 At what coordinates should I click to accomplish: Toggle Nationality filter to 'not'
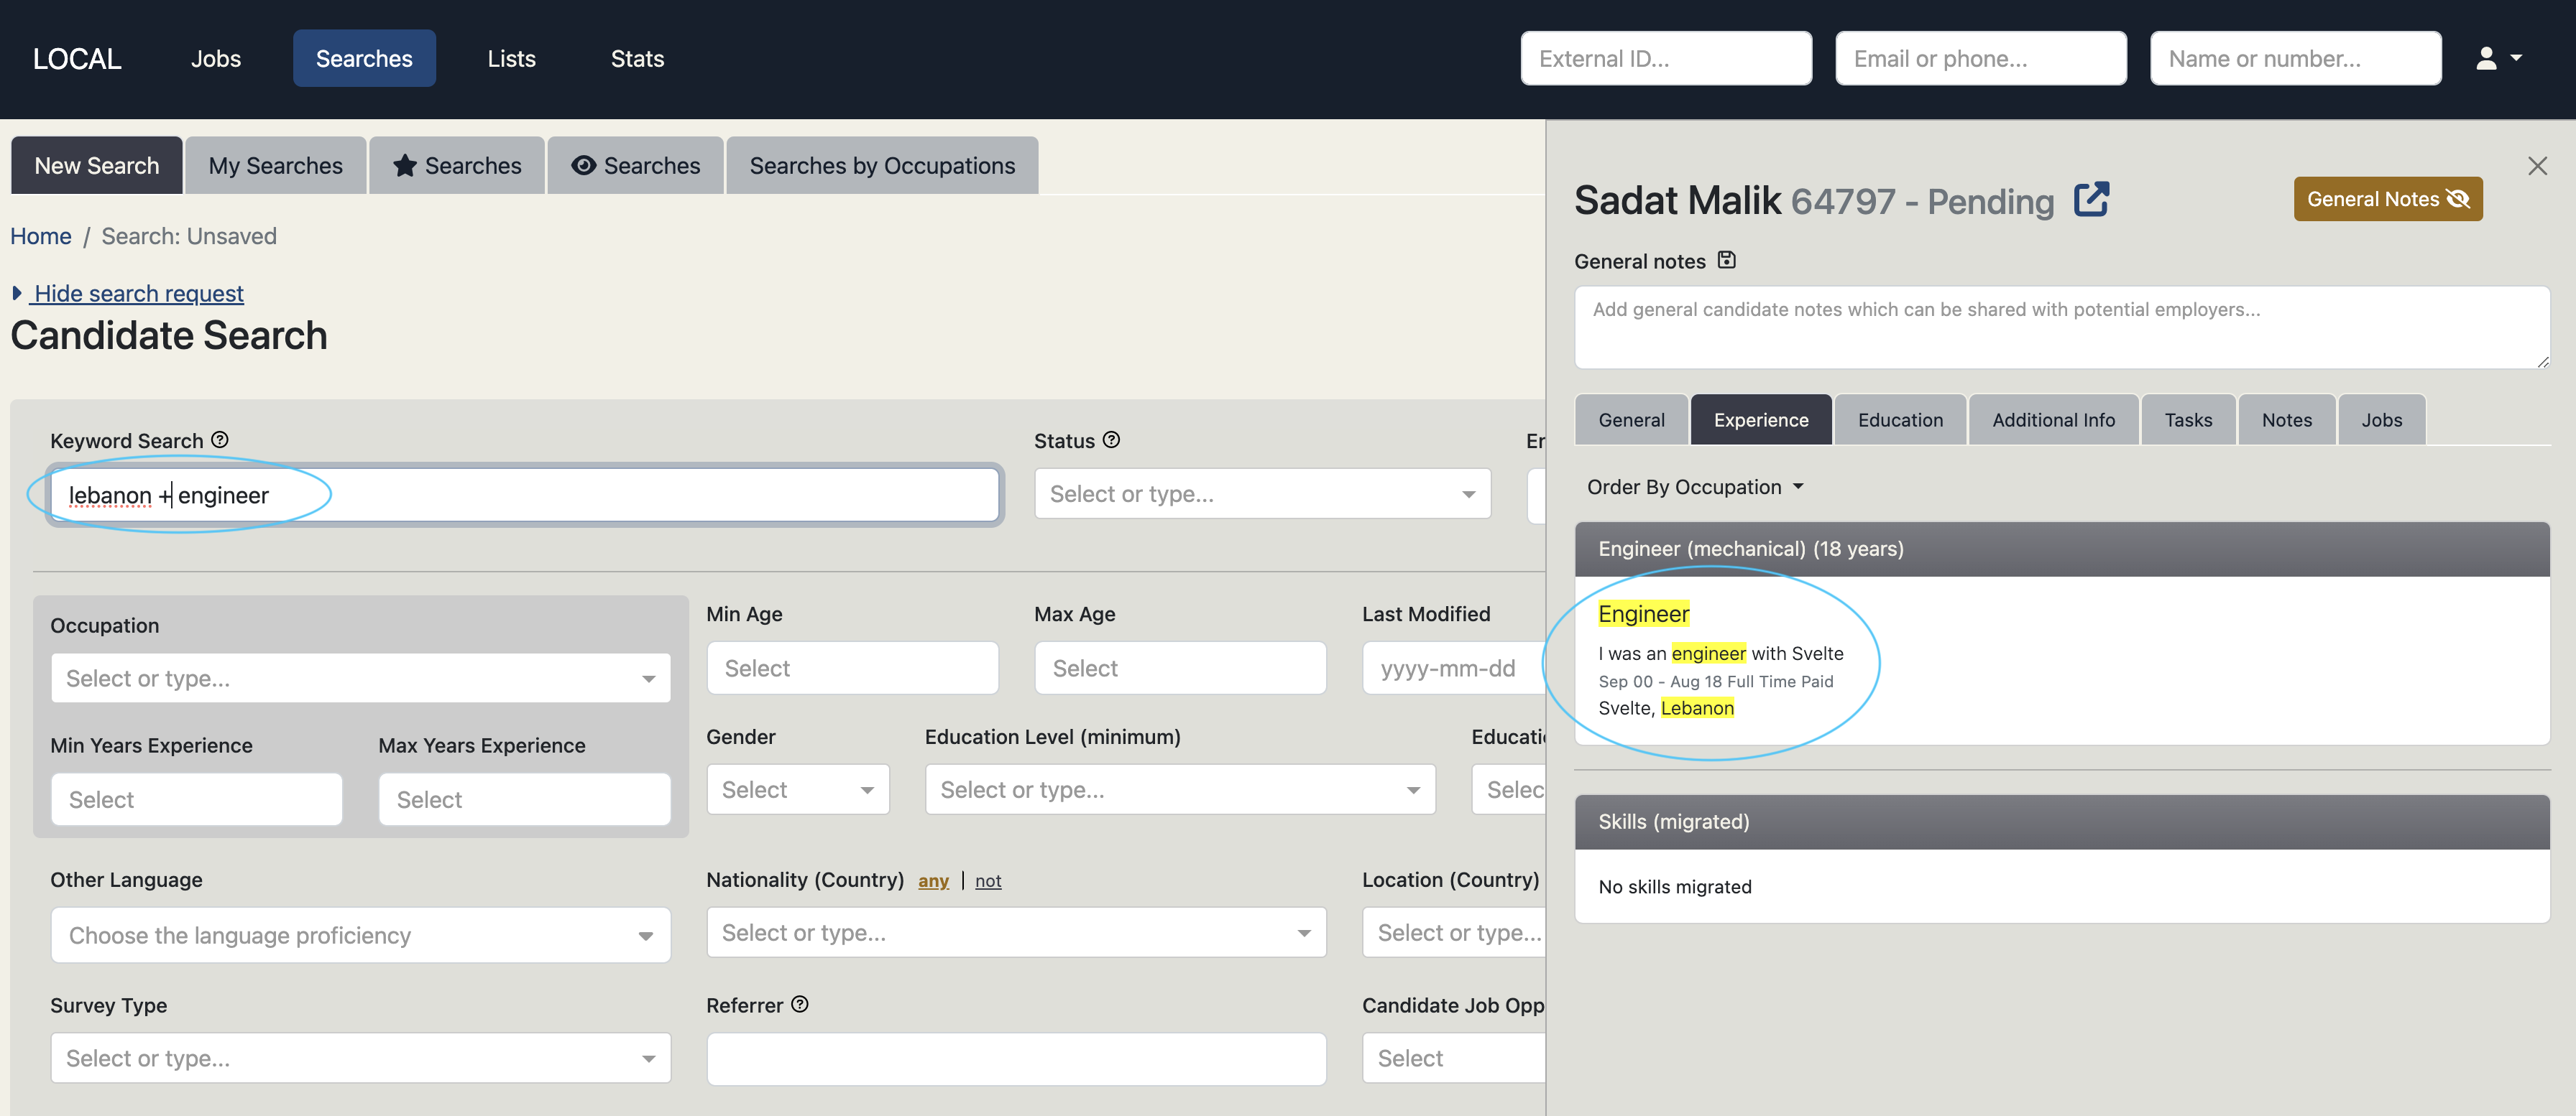point(988,880)
